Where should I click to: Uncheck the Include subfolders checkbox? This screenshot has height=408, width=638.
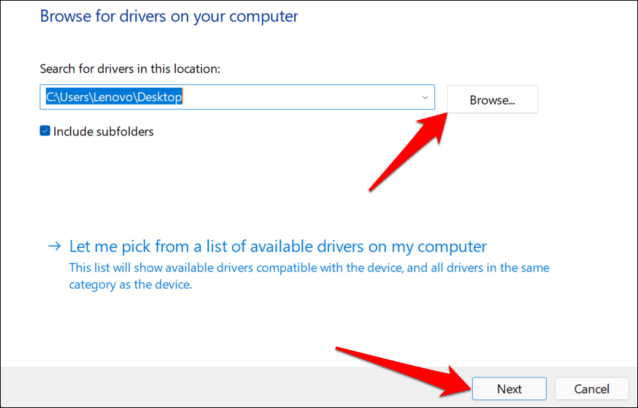[45, 131]
